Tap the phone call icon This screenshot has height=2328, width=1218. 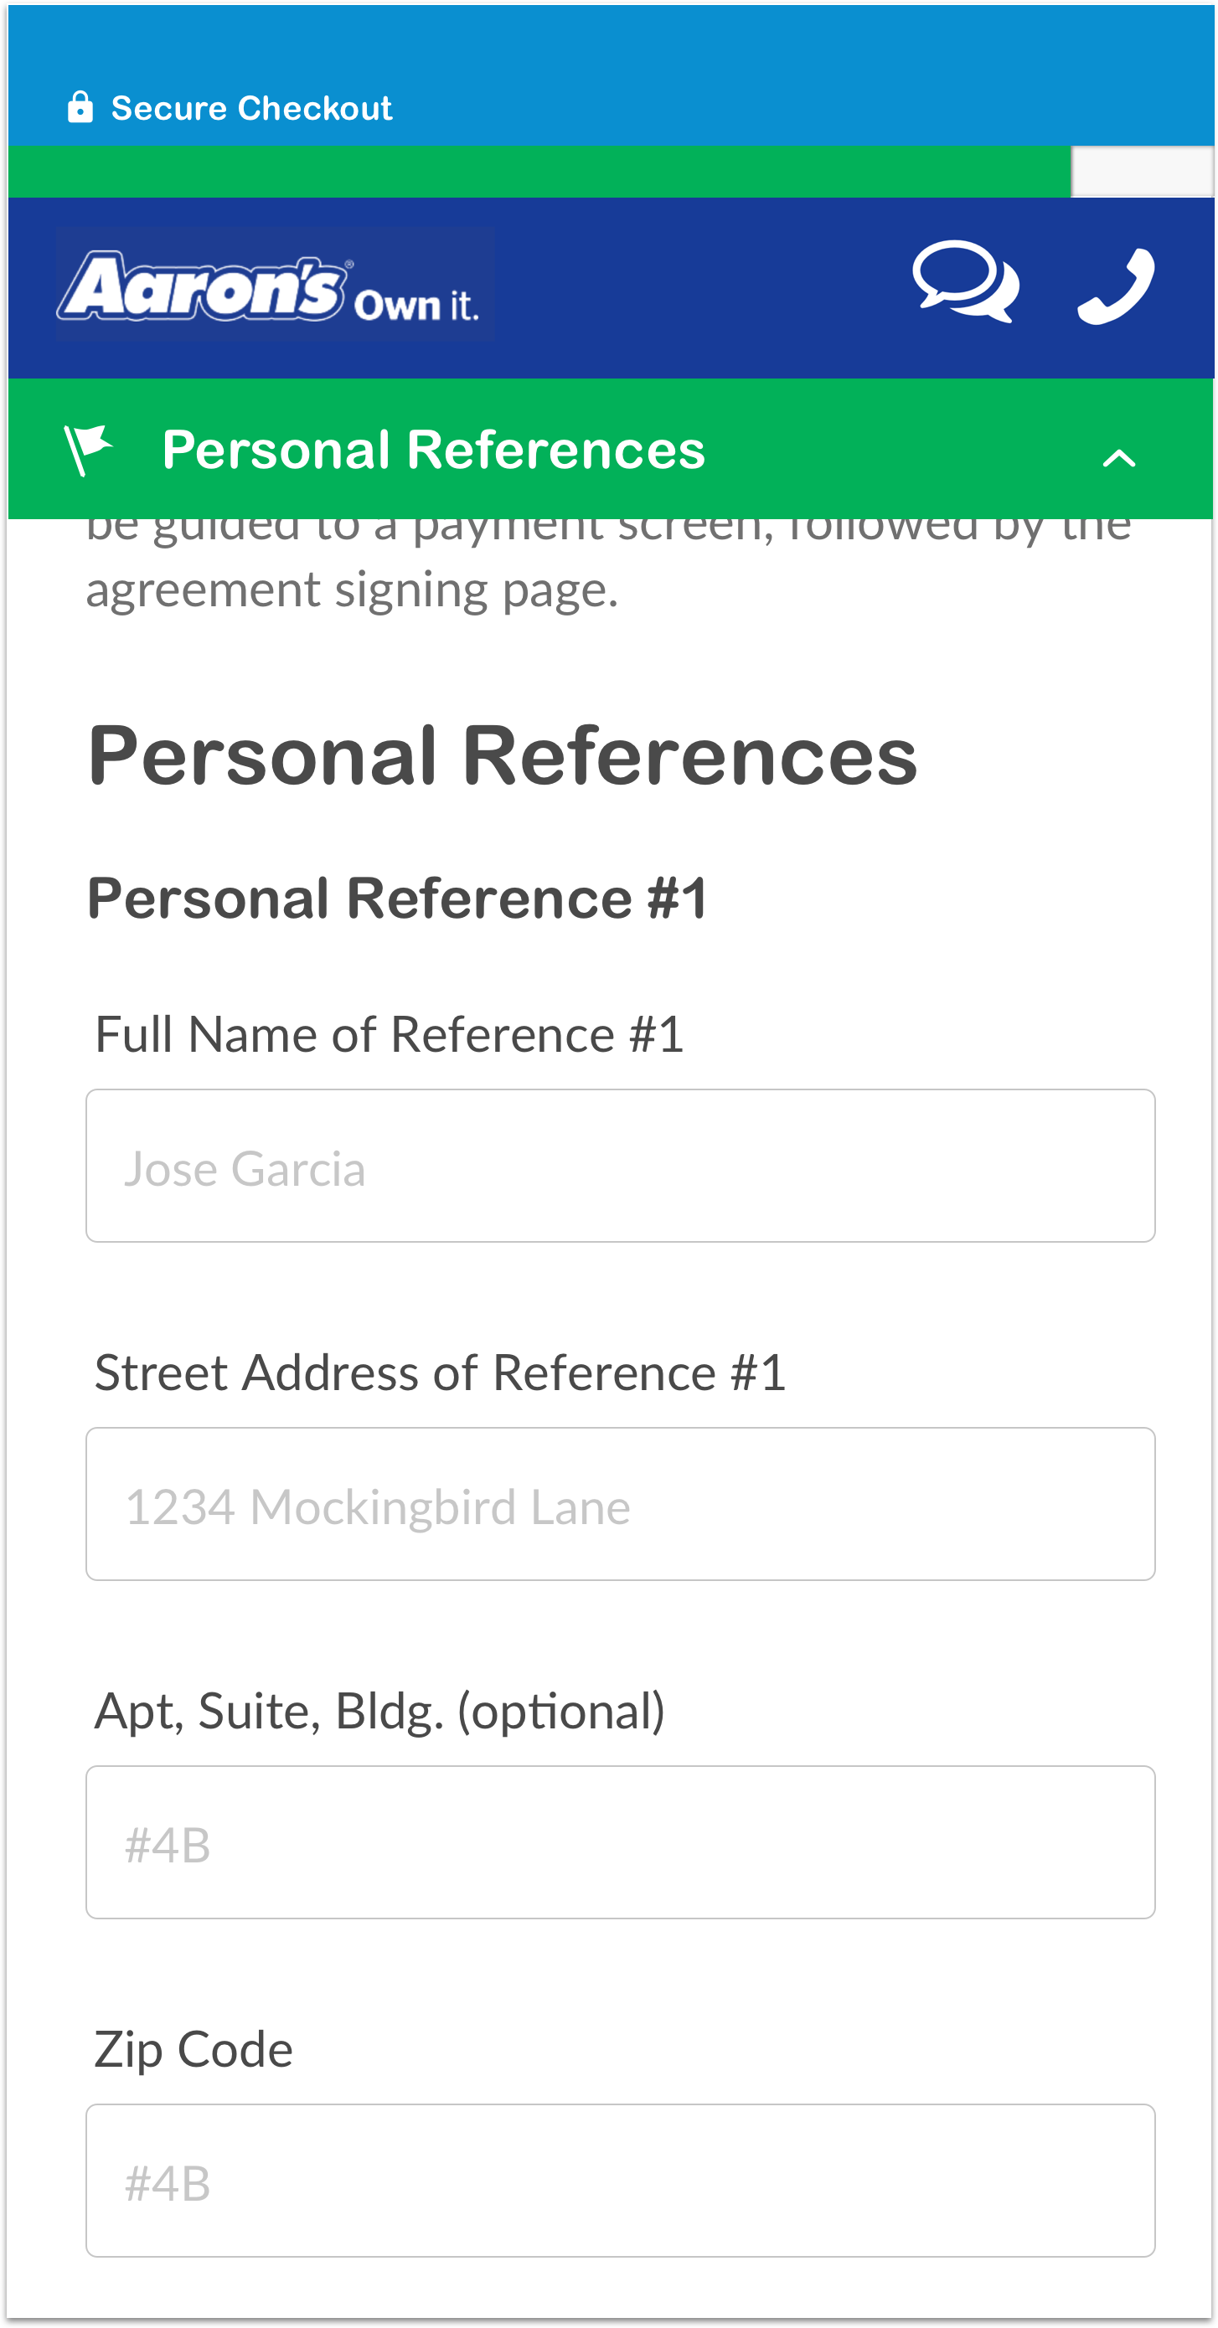(1115, 286)
